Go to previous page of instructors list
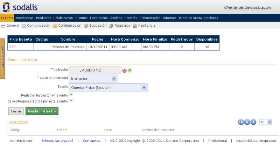 tap(247, 122)
